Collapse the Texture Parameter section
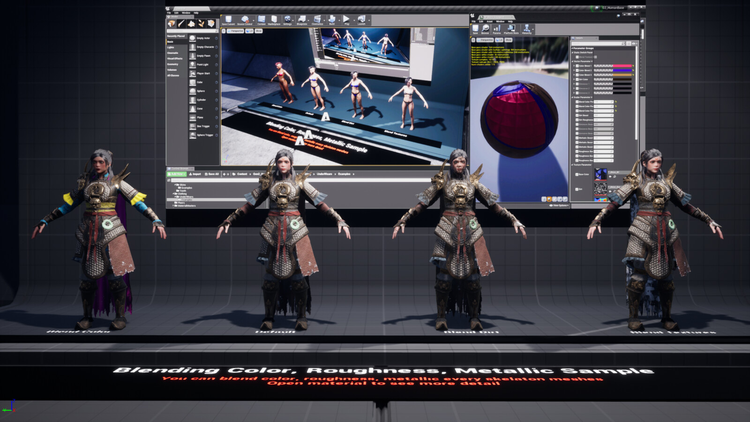Screen dimensions: 750x422 click(572, 165)
